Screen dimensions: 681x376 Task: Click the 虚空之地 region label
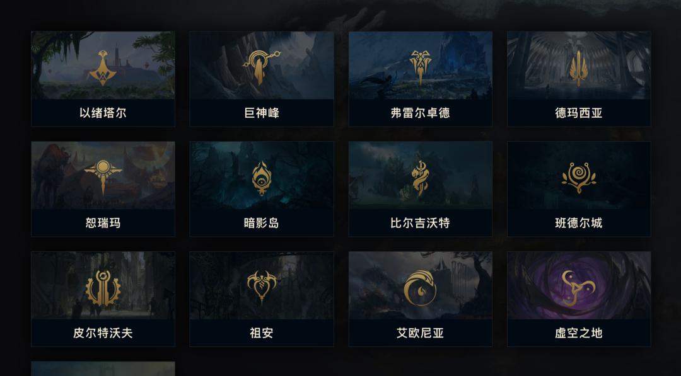pyautogui.click(x=579, y=333)
